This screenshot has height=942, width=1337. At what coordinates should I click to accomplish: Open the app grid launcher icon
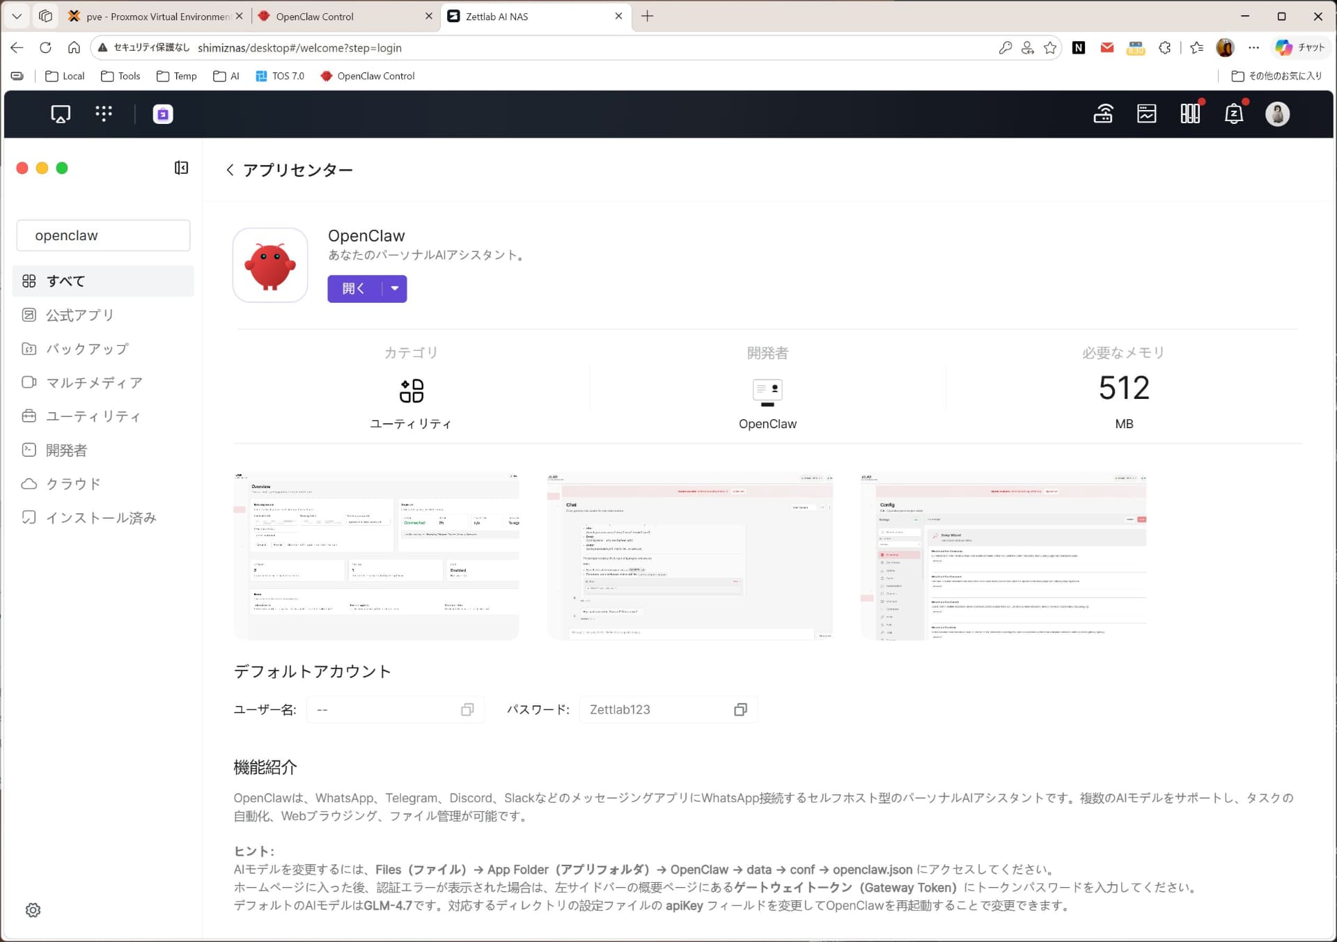pos(104,113)
